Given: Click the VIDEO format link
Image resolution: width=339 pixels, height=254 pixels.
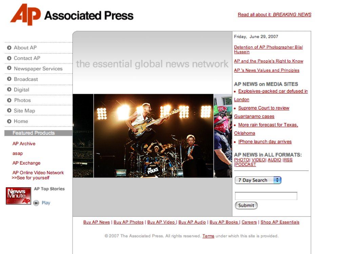Looking at the screenshot, I should point(259,160).
